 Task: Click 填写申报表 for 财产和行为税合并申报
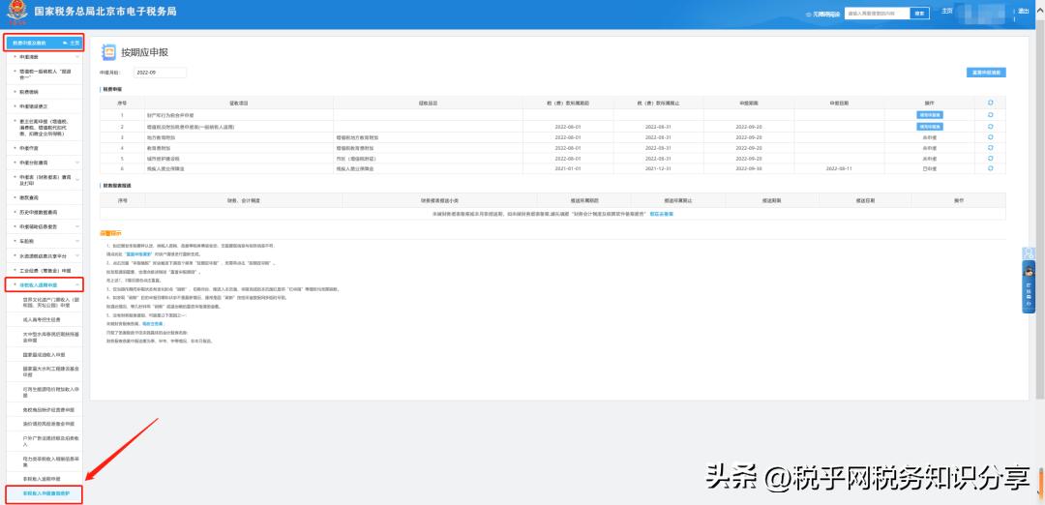pyautogui.click(x=930, y=115)
